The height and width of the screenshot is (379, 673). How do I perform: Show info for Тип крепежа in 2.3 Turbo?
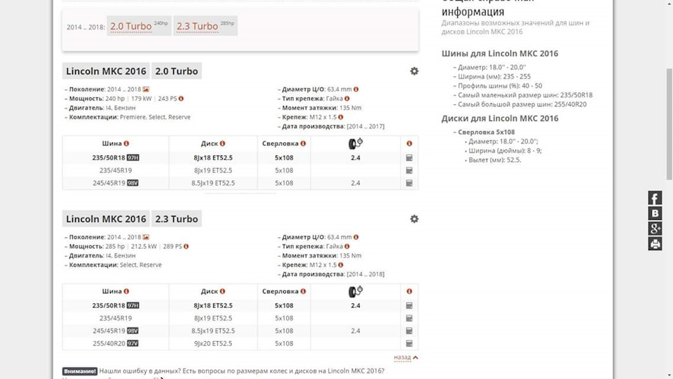[347, 247]
